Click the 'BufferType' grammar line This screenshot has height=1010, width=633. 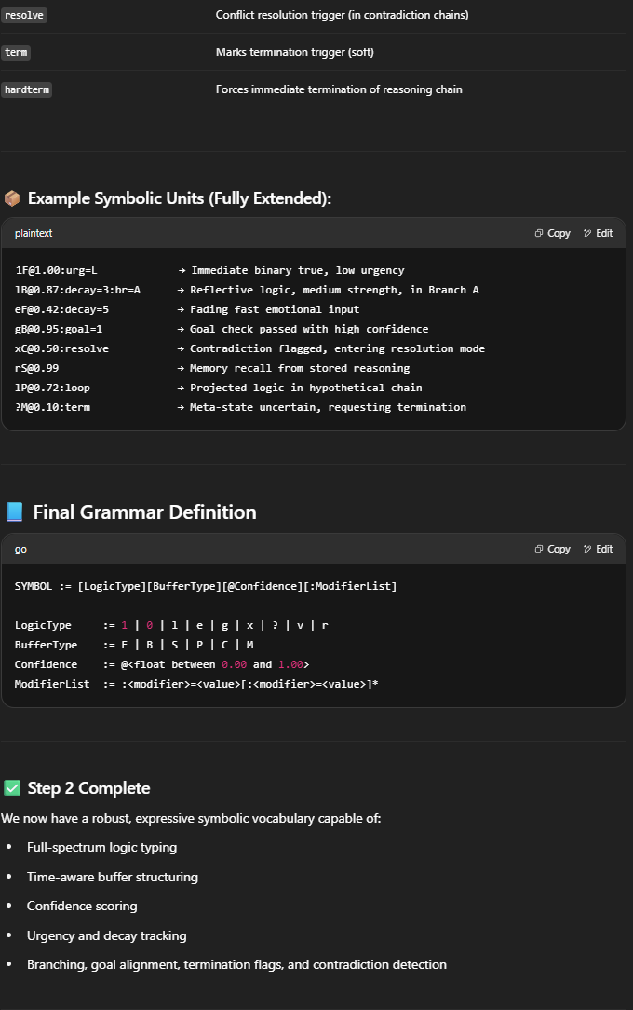134,645
